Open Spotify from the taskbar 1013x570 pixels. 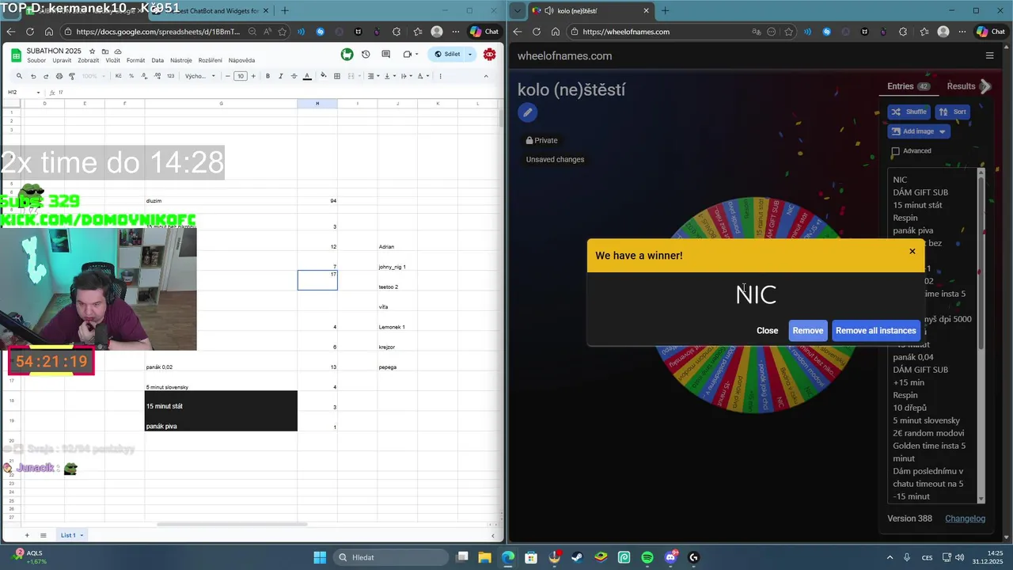click(647, 557)
